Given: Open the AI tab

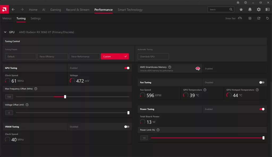Looking at the screenshot, I should coord(44,10).
